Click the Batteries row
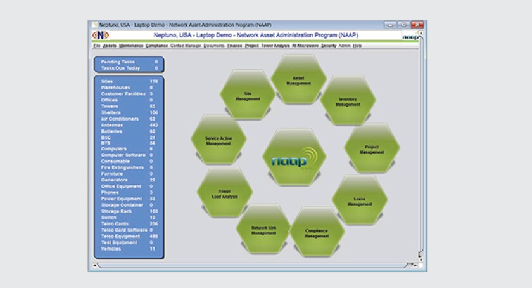This screenshot has width=532, height=288. pos(129,131)
